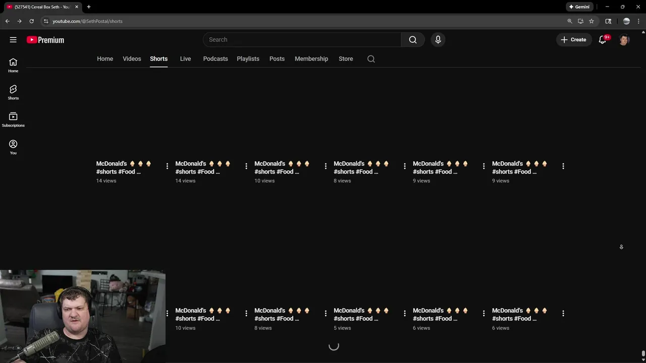Start voice search with the microphone
This screenshot has width=646, height=363.
pyautogui.click(x=438, y=40)
